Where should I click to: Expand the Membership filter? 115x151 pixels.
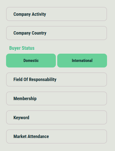click(57, 98)
